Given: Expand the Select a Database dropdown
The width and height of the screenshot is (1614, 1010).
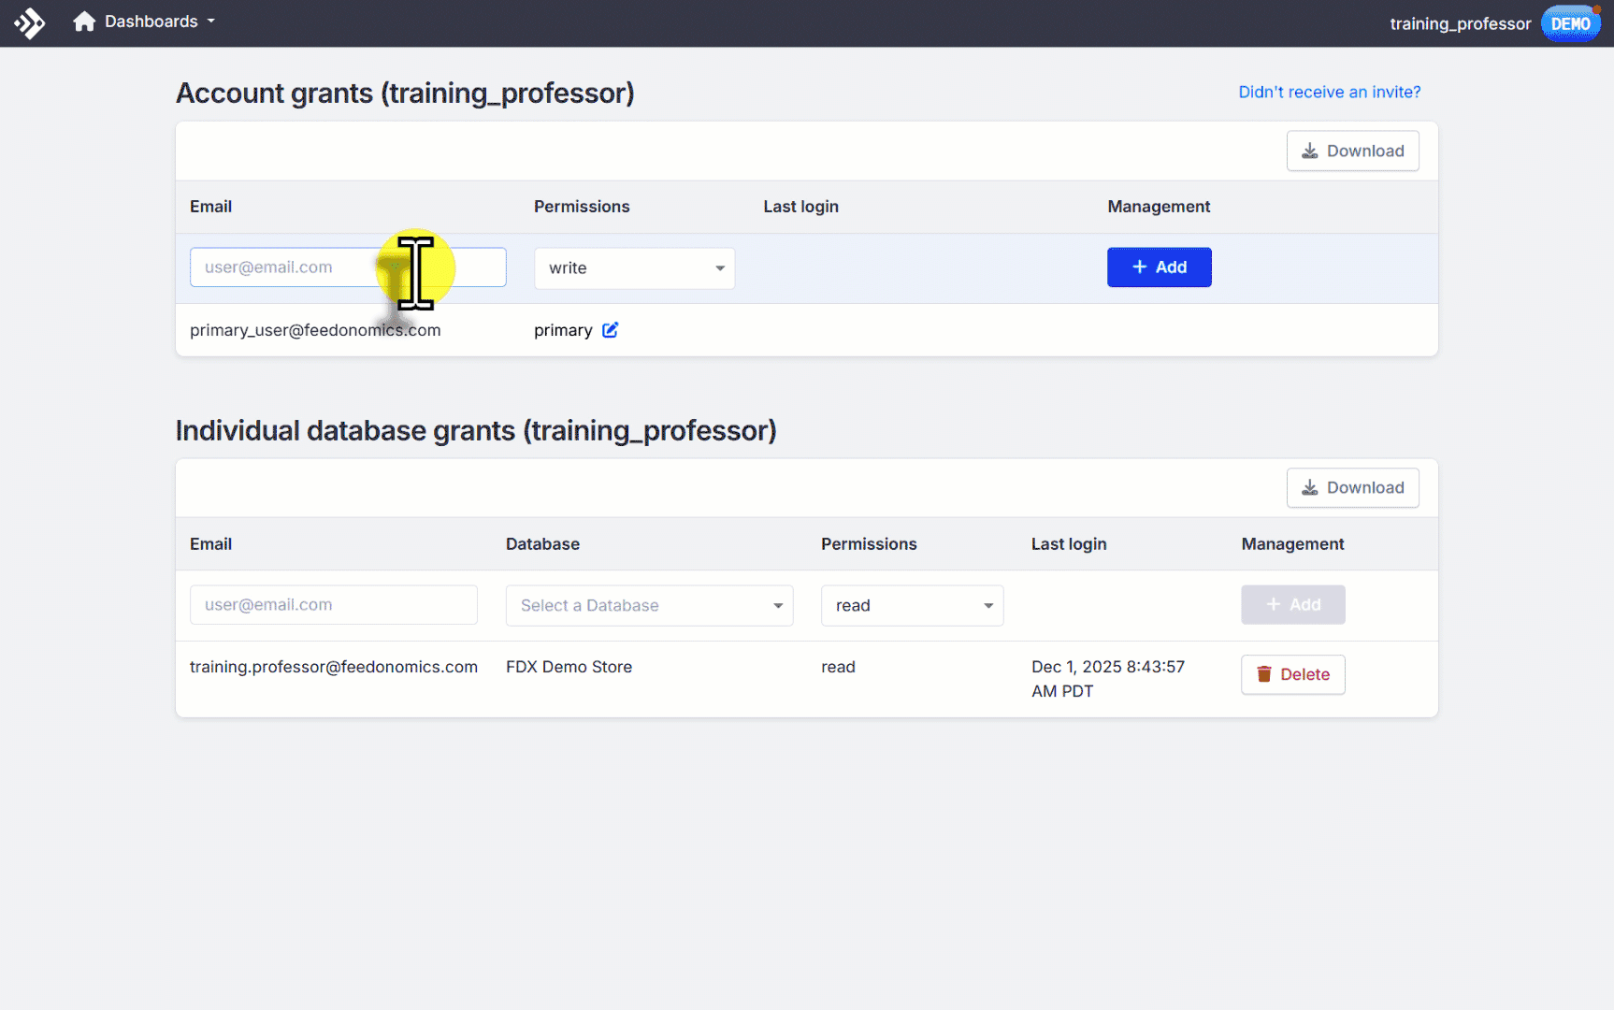Looking at the screenshot, I should click(x=650, y=606).
